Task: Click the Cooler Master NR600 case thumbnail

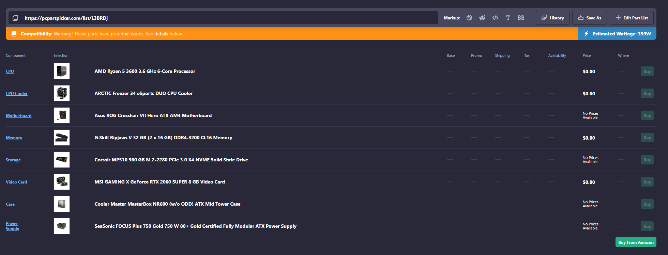Action: [62, 204]
